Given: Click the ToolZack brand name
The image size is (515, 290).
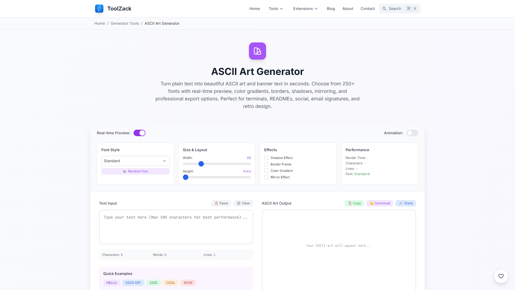Looking at the screenshot, I should 119,9.
